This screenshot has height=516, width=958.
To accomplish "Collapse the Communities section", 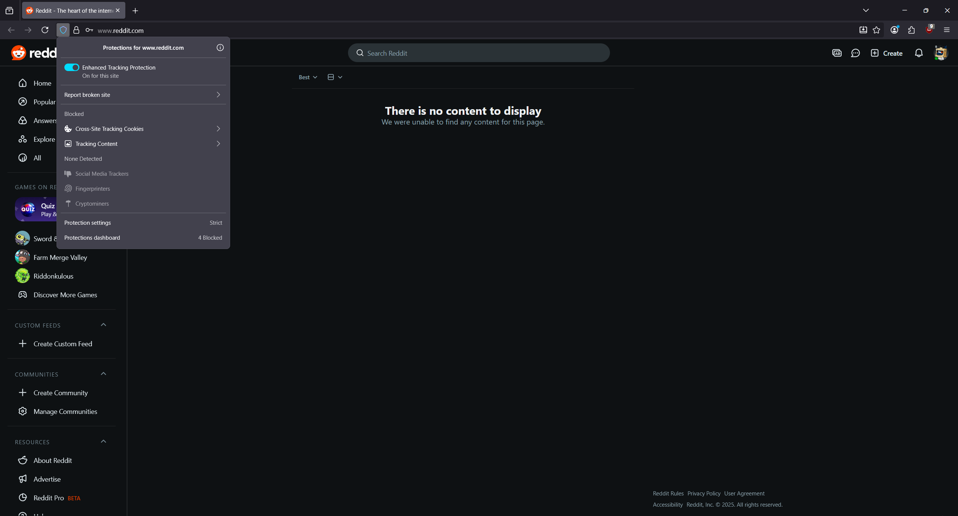I will tap(104, 374).
